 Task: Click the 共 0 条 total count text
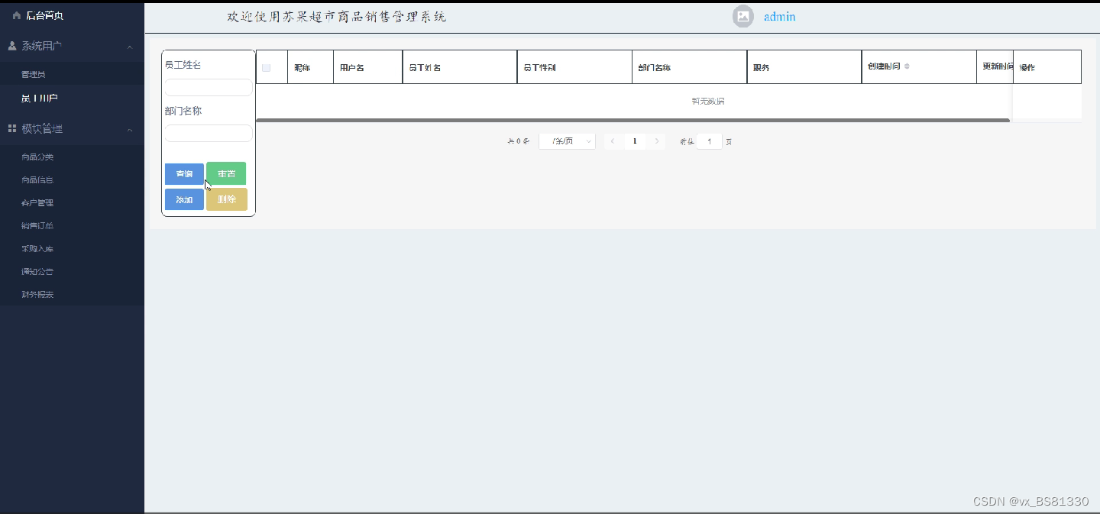[519, 141]
